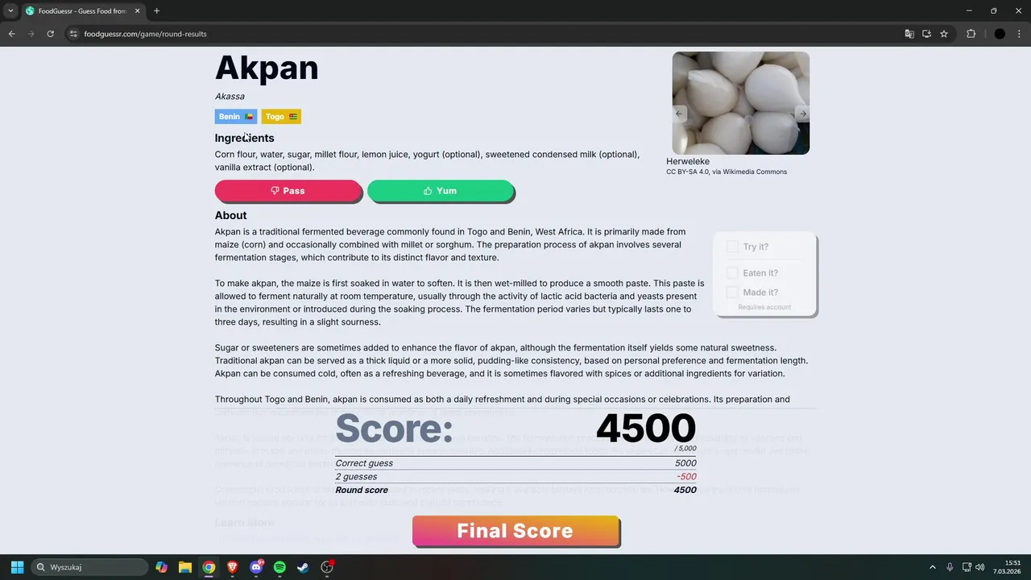Open the network tray icon
Image resolution: width=1031 pixels, height=580 pixels.
(x=967, y=567)
